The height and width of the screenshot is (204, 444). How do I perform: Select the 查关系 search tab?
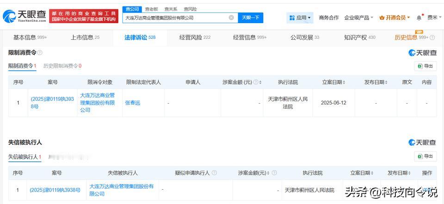click(x=171, y=9)
